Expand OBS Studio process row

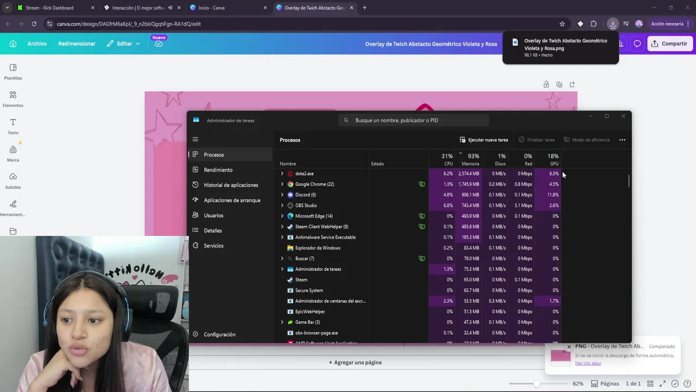click(282, 205)
